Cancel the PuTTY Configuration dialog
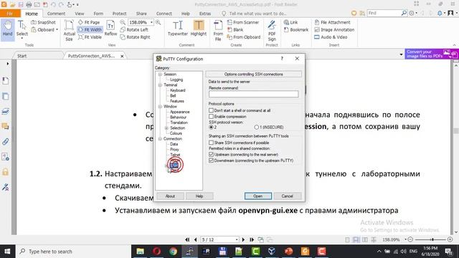Screen dimensions: 459x258 pos(287,196)
